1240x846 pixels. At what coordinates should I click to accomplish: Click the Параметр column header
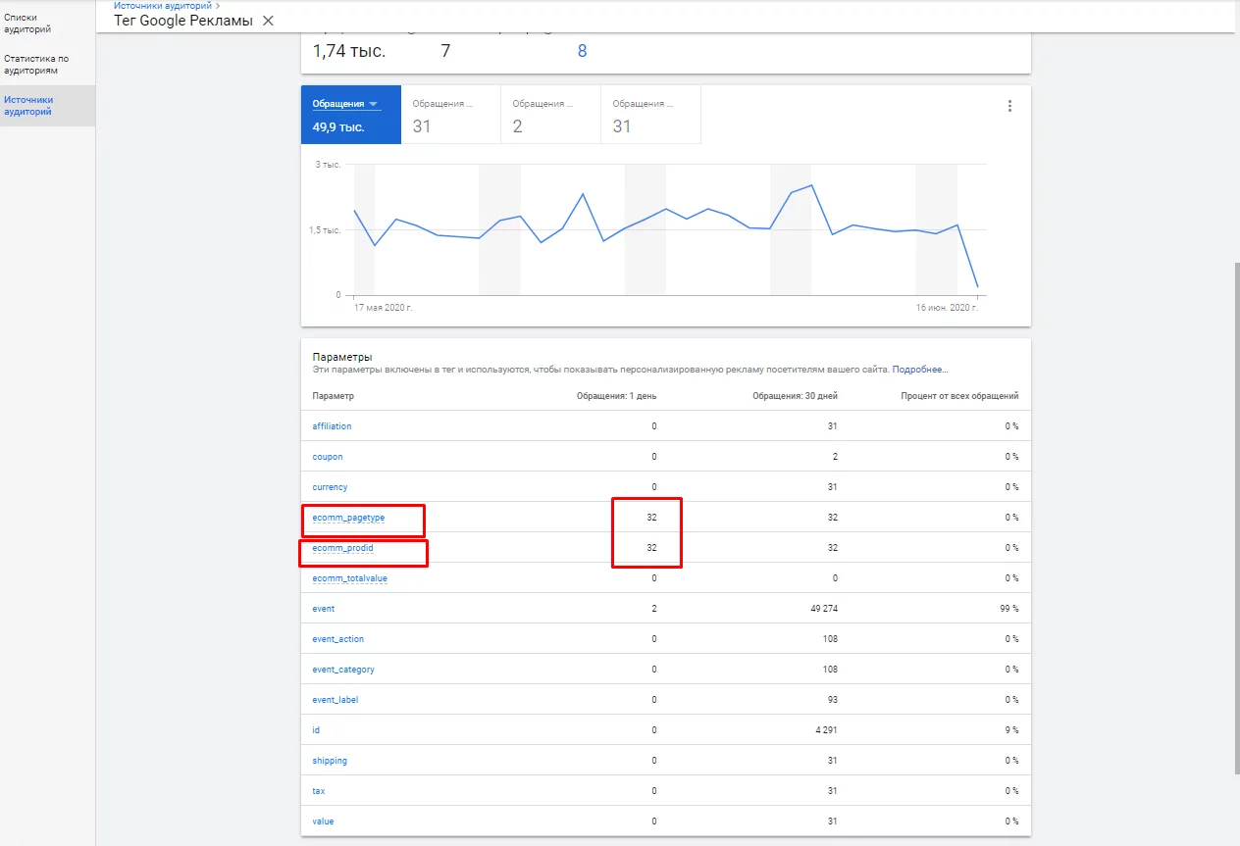(333, 396)
